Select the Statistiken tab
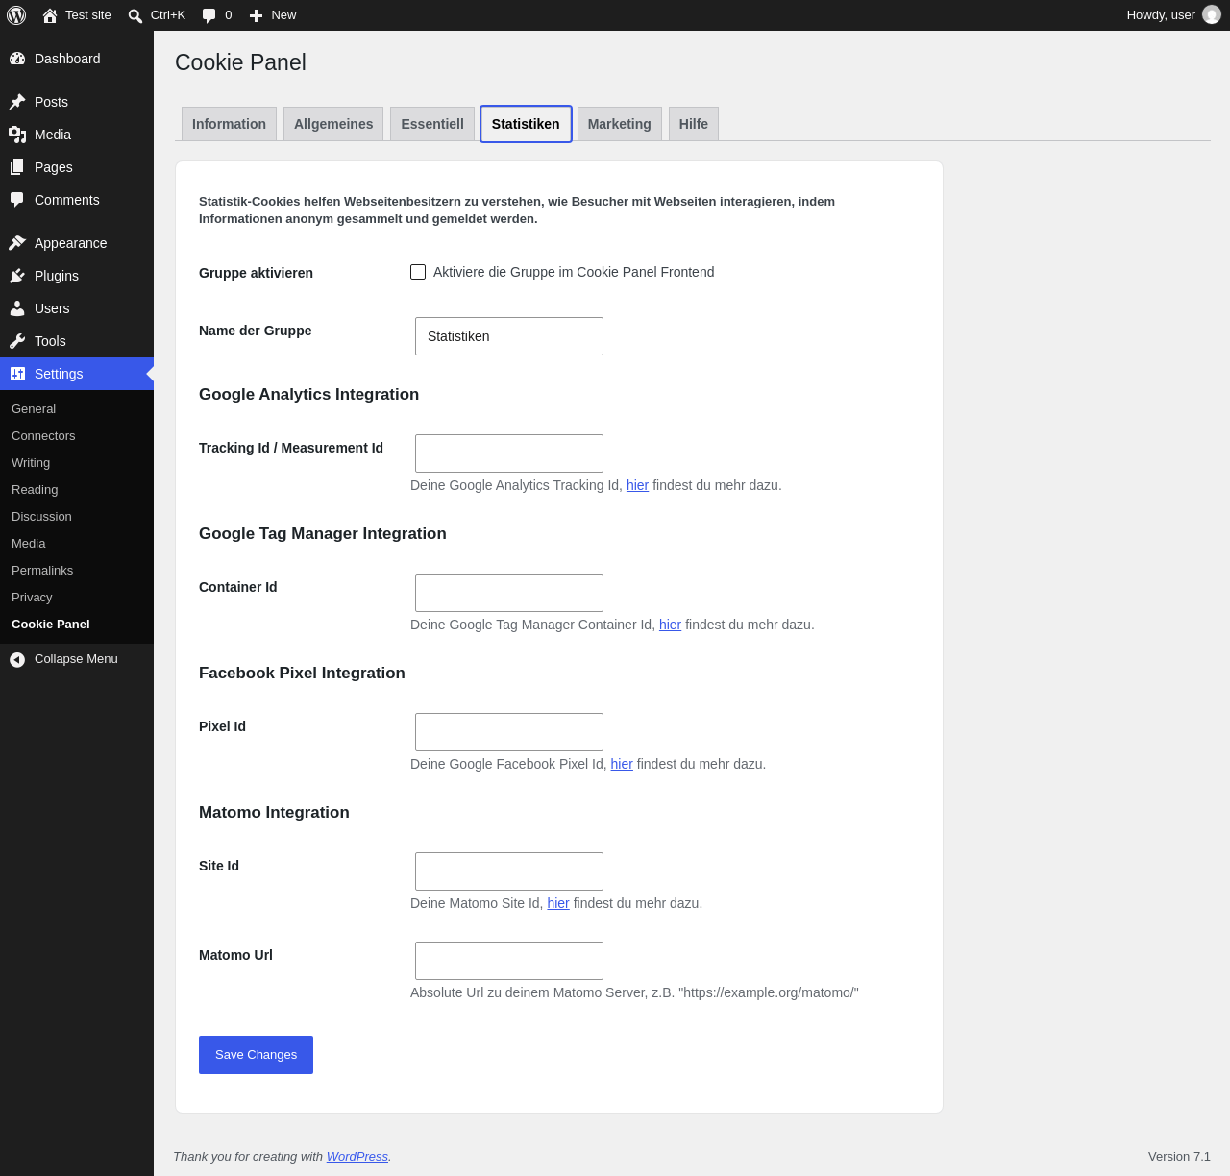 tap(526, 124)
